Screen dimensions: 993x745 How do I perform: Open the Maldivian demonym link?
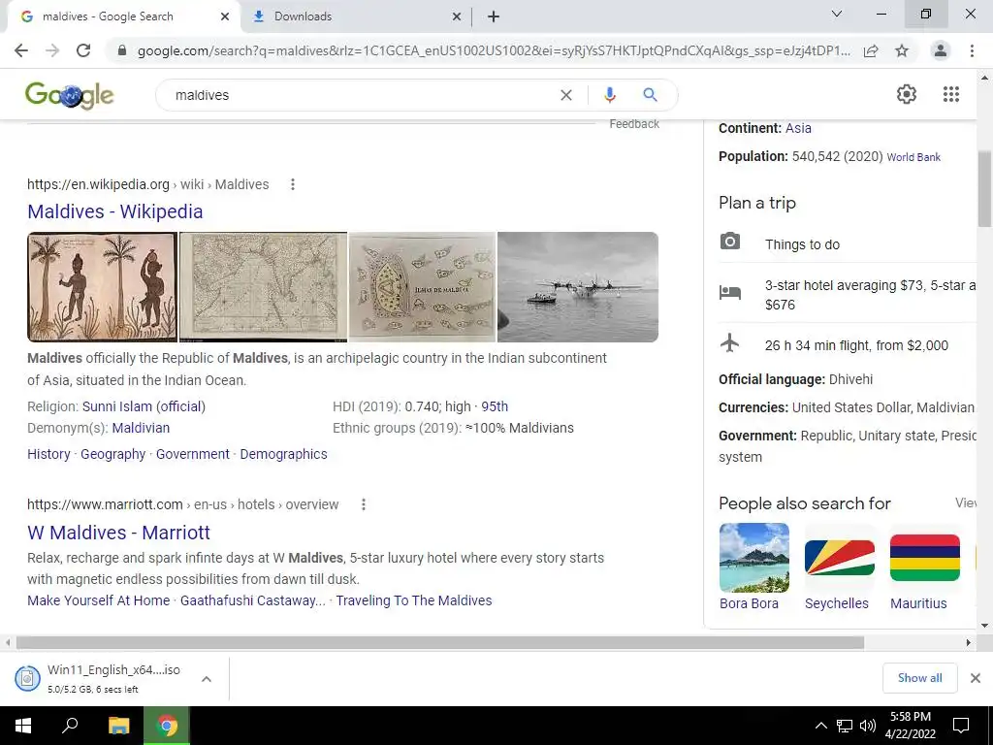(141, 428)
